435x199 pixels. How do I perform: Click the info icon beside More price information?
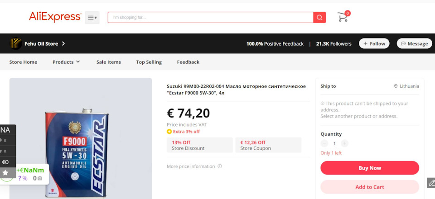220,166
